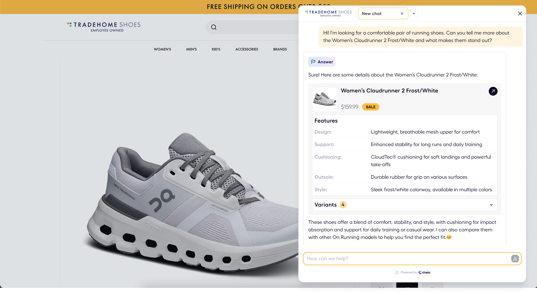The width and height of the screenshot is (537, 295).
Task: Click the Design: feature label
Action: 323,132
